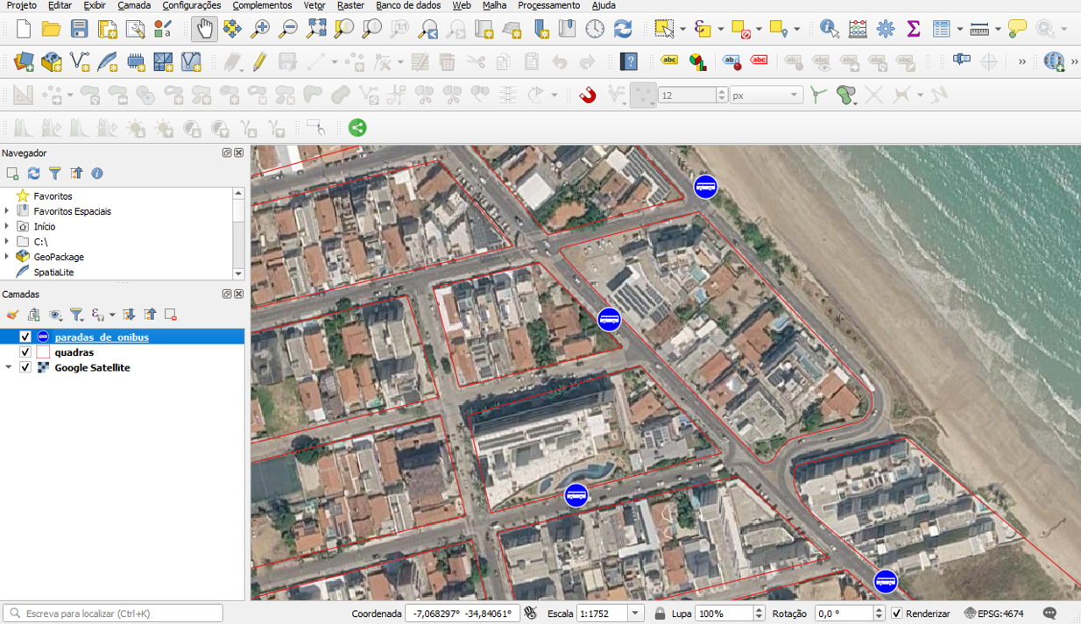Select the Pan Map hand tool
The image size is (1081, 624).
[204, 29]
